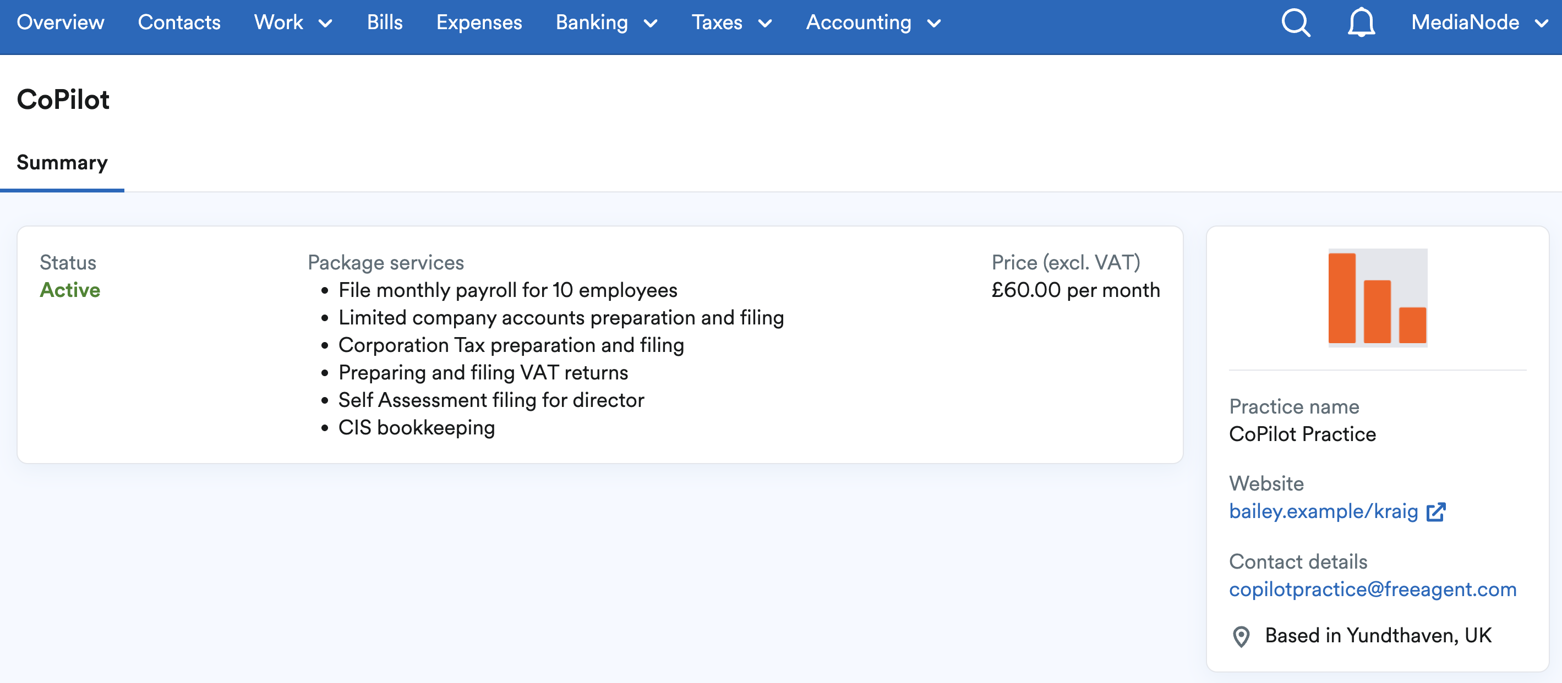This screenshot has height=683, width=1562.
Task: Click the 'Contact details' label
Action: pyautogui.click(x=1298, y=562)
